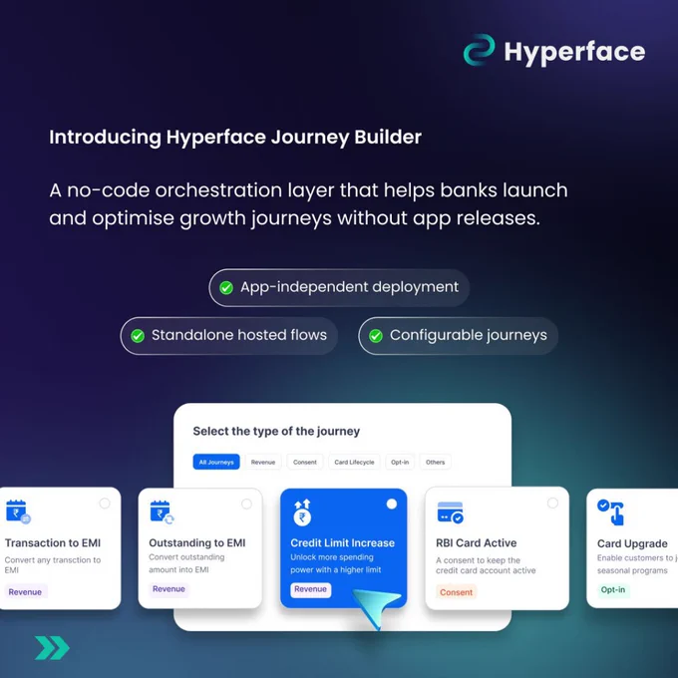Click the Standalone hosted flows pill
Image resolution: width=678 pixels, height=678 pixels.
click(x=229, y=336)
